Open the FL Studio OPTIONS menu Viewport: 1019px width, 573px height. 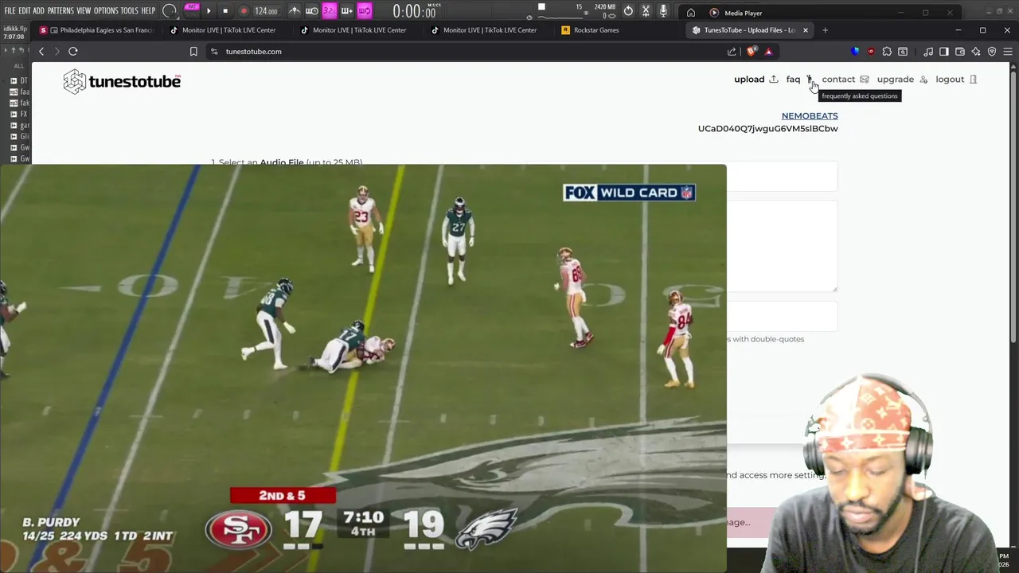pyautogui.click(x=106, y=11)
